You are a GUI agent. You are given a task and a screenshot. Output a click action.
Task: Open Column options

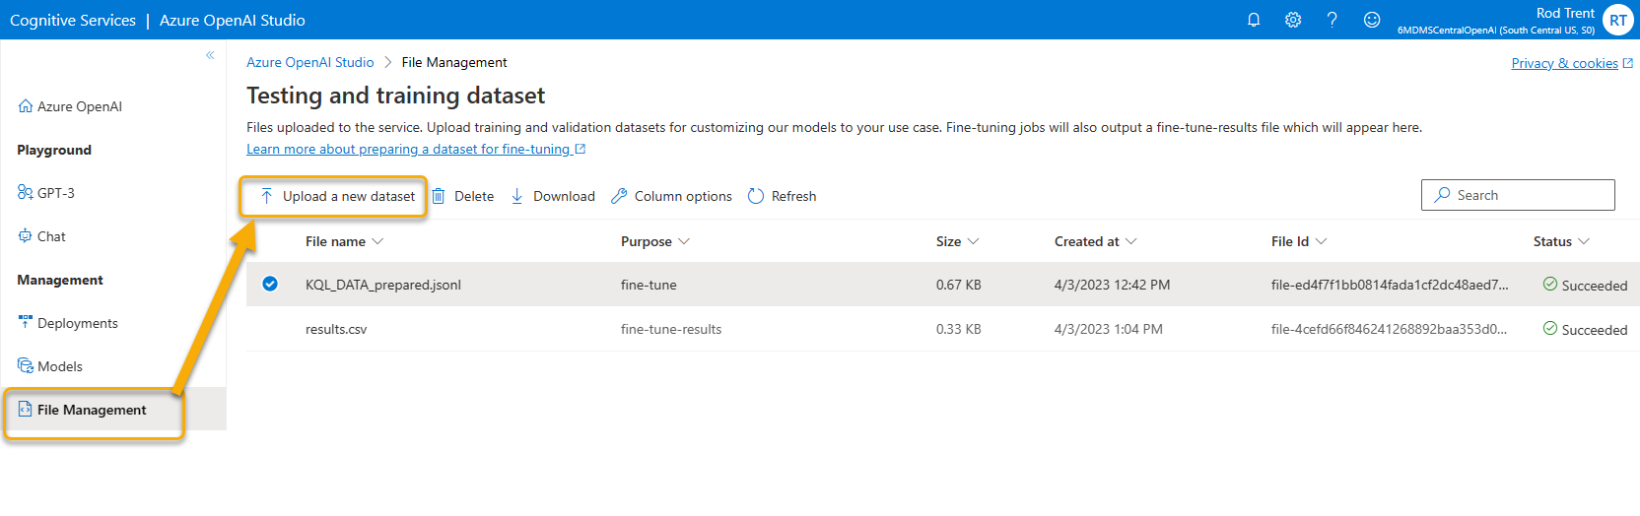(671, 196)
